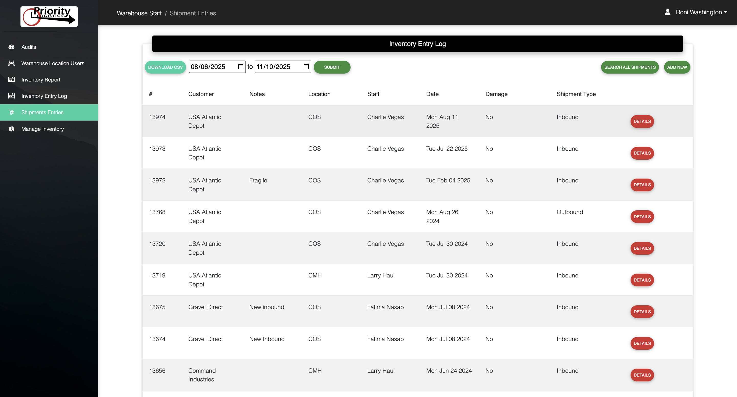The width and height of the screenshot is (737, 397).
Task: Open the end date calendar picker
Action: [x=306, y=66]
